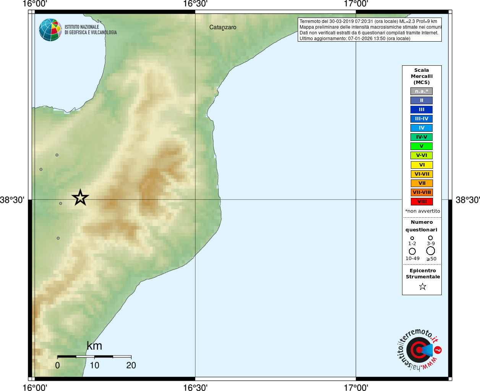Select the light blue IV intensity swatch
Screen dimensions: 480x391
point(422,128)
